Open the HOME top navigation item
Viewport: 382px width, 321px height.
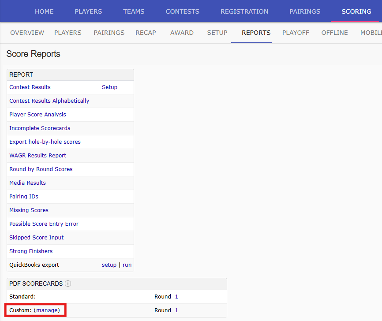point(44,11)
